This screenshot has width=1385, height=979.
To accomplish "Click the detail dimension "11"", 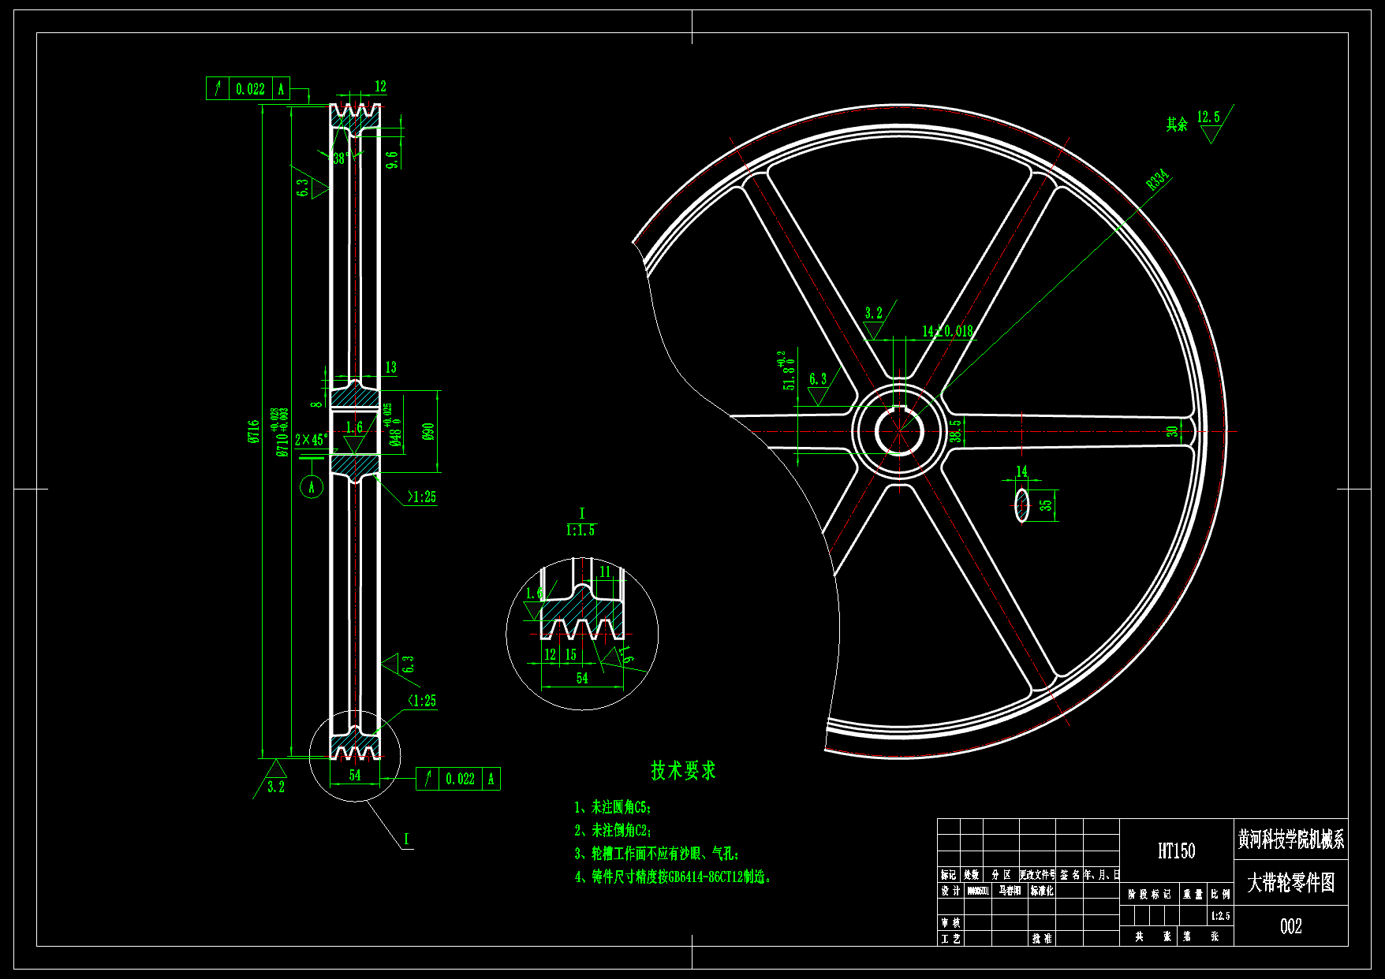I will (605, 571).
